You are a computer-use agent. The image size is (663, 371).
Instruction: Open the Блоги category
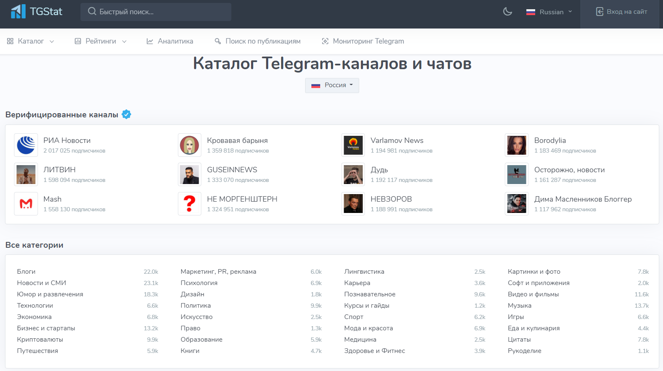(26, 272)
